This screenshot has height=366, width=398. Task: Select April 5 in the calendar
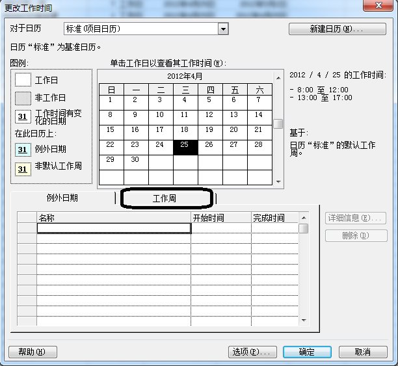click(210, 103)
